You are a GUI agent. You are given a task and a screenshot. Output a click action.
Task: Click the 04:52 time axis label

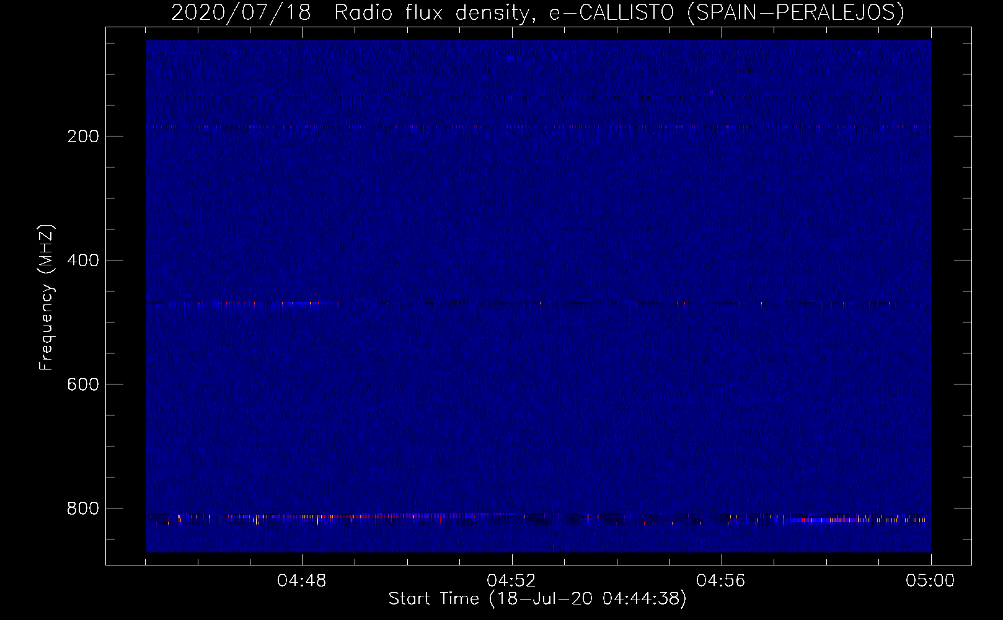click(x=511, y=581)
